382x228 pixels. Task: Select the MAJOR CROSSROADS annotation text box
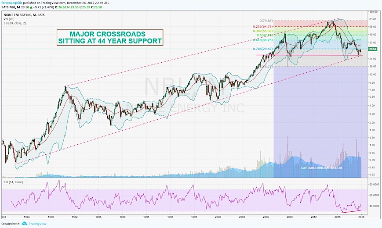pos(110,37)
